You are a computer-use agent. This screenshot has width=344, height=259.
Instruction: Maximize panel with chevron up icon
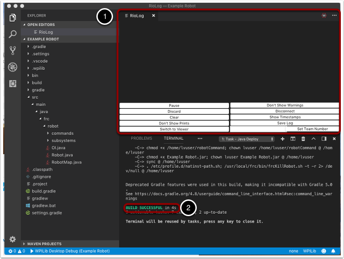pos(313,139)
